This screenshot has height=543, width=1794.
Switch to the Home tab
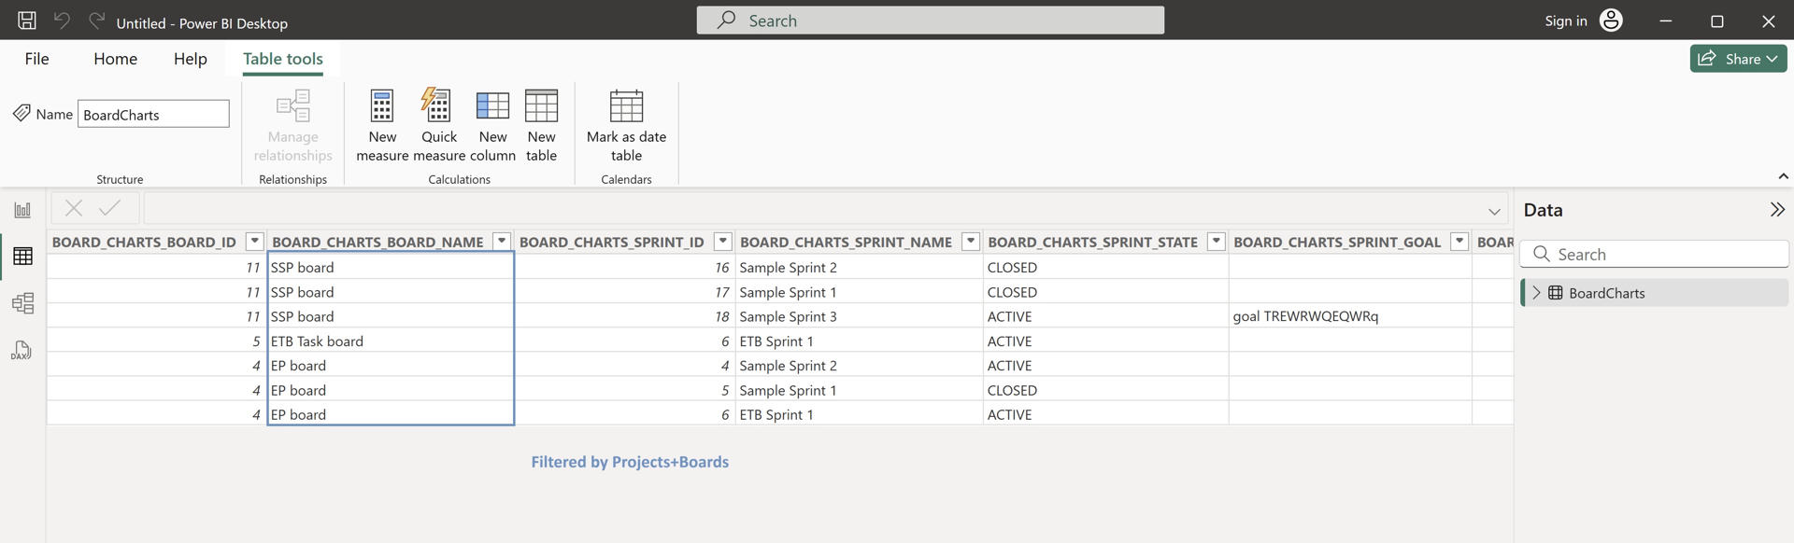click(115, 59)
